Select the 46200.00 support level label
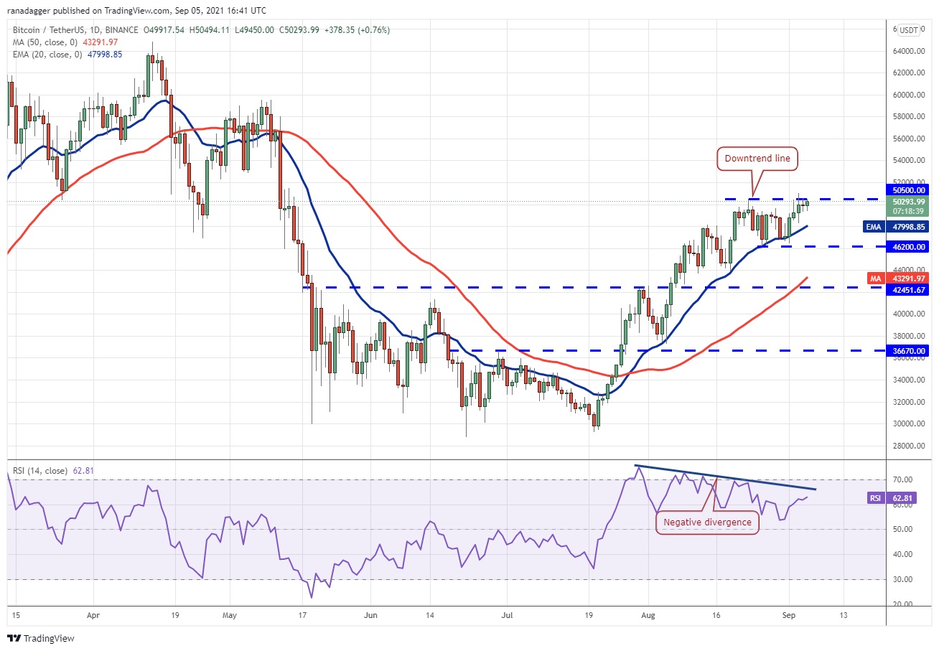This screenshot has height=651, width=939. click(910, 246)
